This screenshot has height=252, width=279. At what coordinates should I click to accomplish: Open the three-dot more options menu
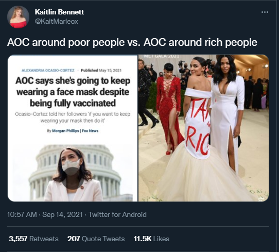pyautogui.click(x=265, y=12)
